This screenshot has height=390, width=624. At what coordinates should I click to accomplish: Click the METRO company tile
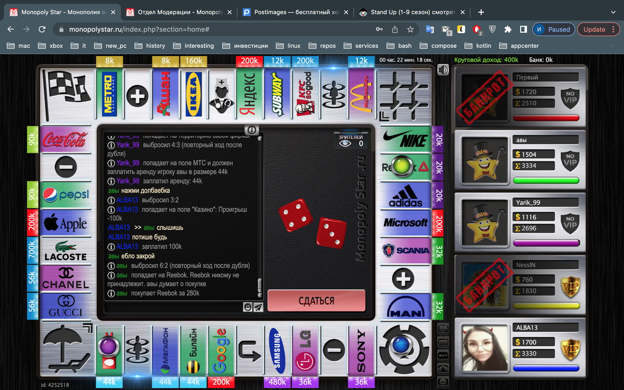110,94
